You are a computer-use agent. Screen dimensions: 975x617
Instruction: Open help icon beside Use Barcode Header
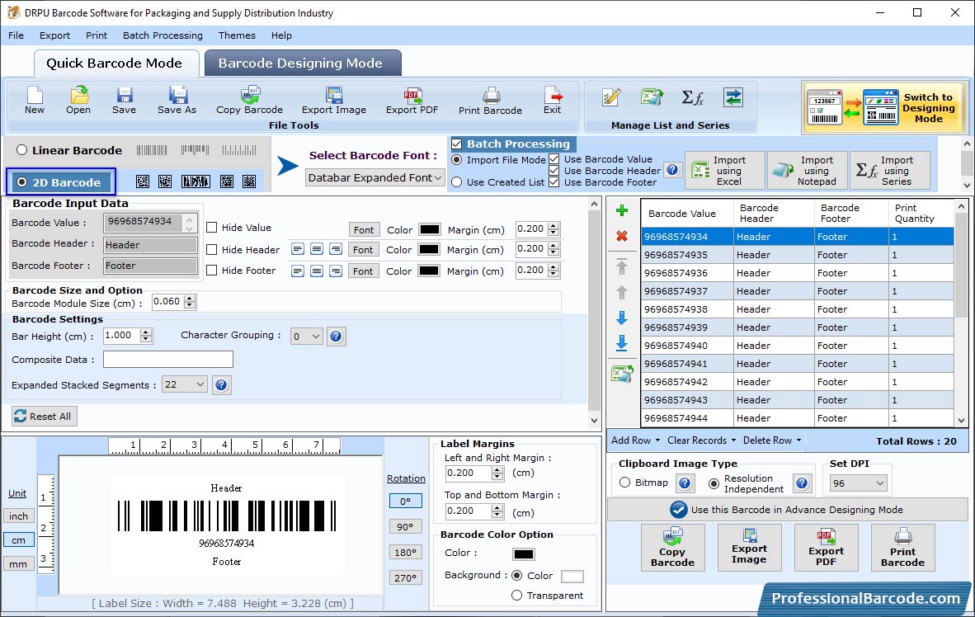[671, 170]
